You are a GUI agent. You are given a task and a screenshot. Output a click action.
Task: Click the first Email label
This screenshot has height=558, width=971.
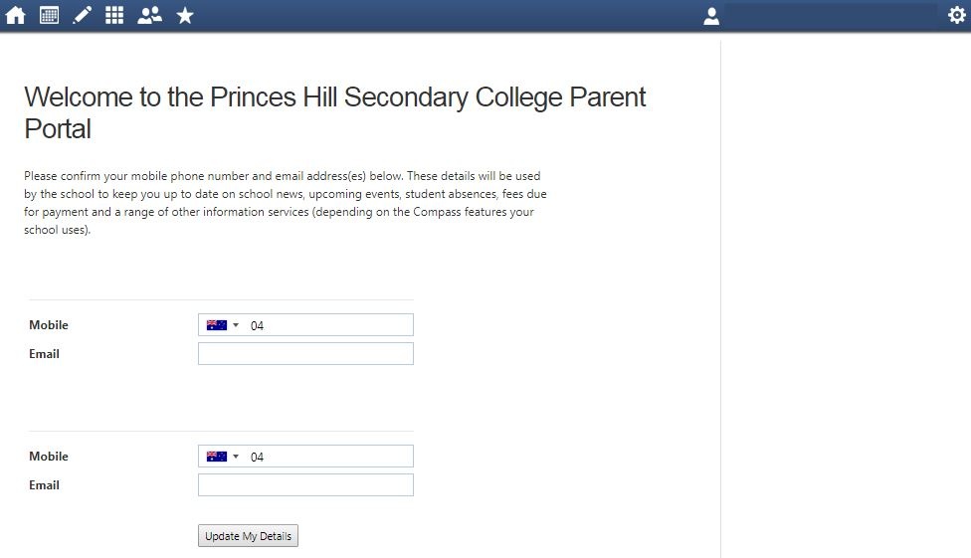(x=45, y=354)
